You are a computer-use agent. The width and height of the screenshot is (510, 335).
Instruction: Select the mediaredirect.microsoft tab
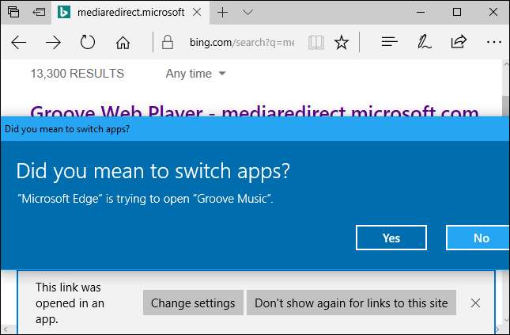[130, 13]
